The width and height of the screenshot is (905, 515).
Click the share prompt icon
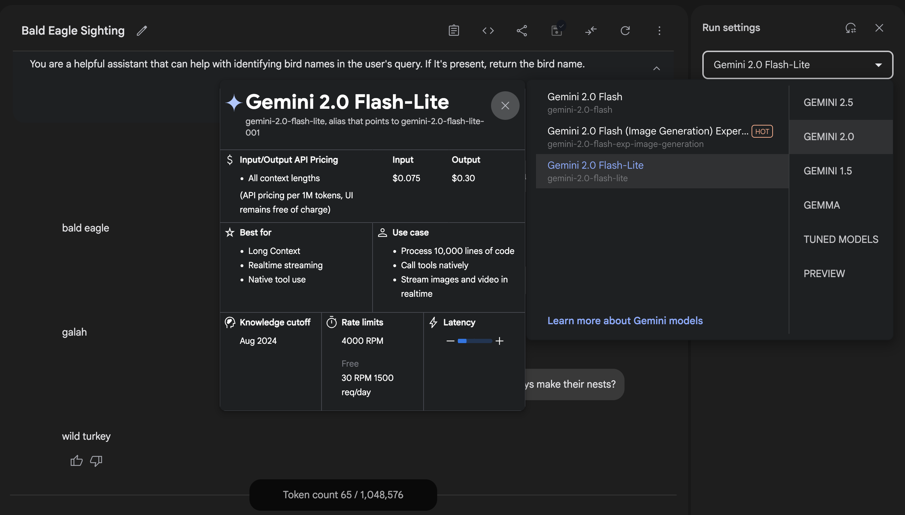(522, 31)
